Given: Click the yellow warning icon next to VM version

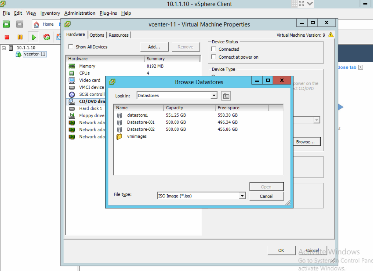Looking at the screenshot, I should 331,35.
